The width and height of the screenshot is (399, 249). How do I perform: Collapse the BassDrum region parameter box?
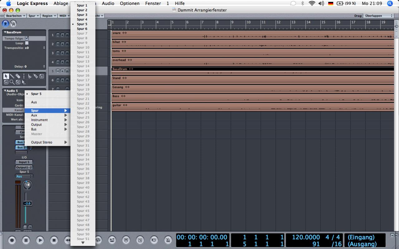(5, 32)
